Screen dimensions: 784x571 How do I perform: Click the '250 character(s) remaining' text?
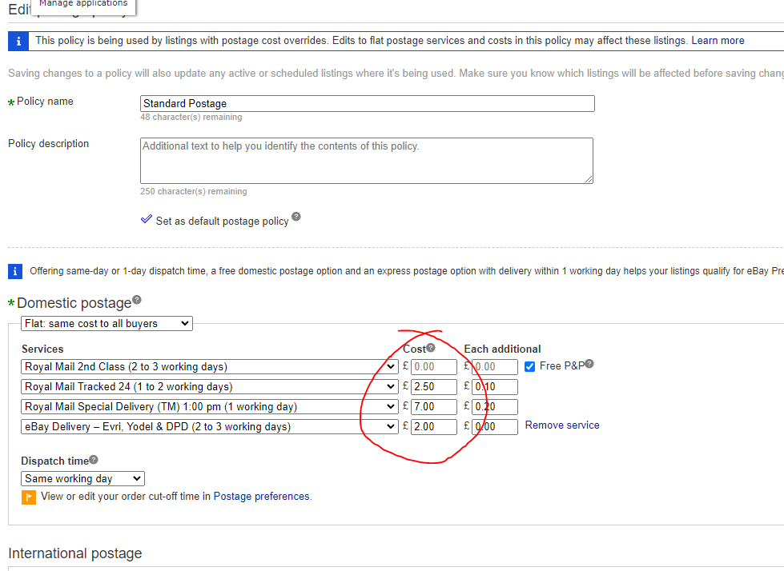pyautogui.click(x=194, y=191)
